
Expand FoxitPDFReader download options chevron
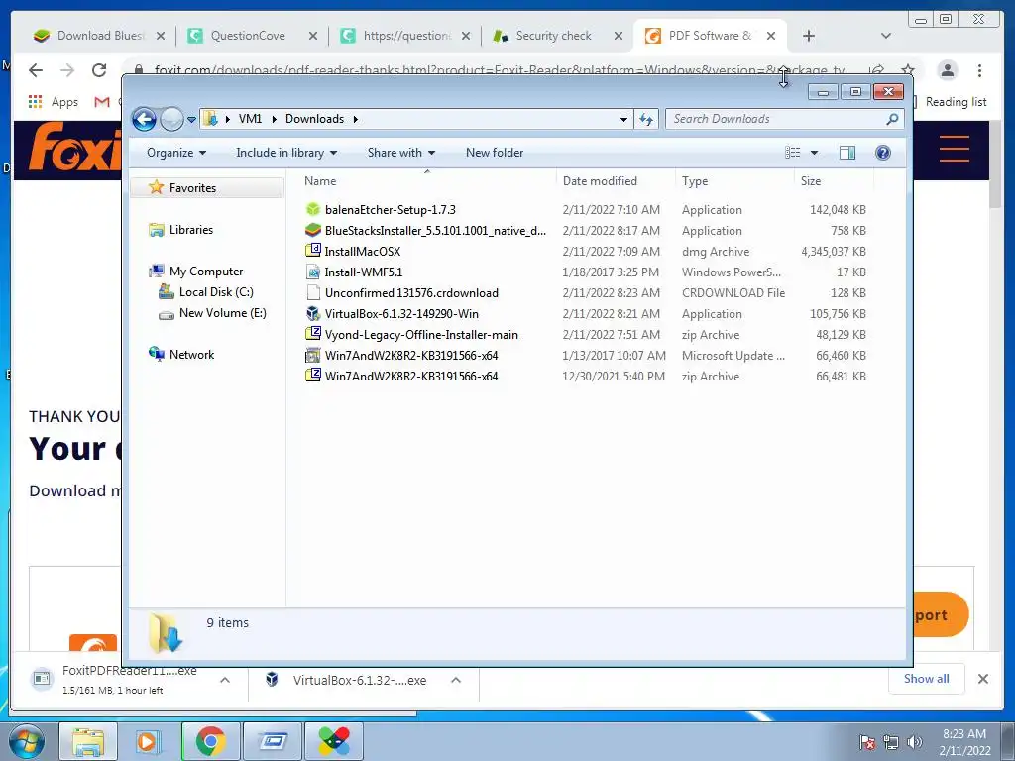pos(225,680)
